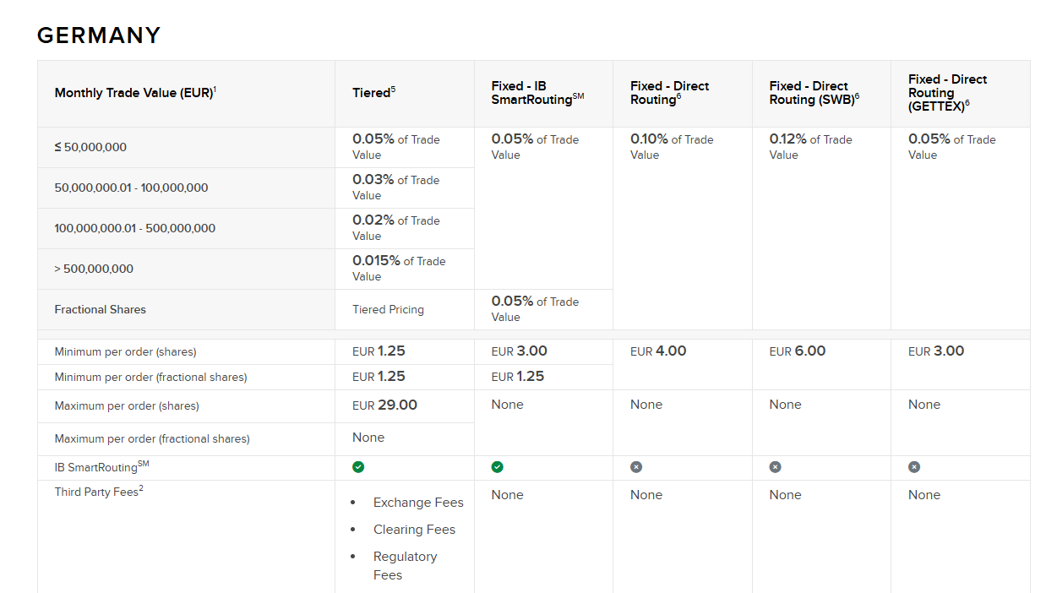
Task: Click footnote 6 on Direct Routing (SWB) header
Action: pyautogui.click(x=857, y=96)
